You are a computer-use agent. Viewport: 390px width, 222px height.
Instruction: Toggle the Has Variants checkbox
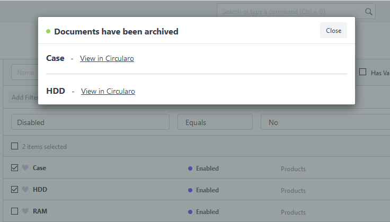362,72
